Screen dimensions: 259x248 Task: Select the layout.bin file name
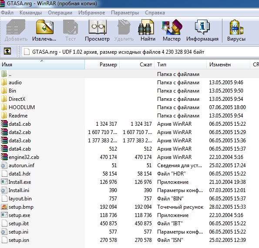click(20, 199)
